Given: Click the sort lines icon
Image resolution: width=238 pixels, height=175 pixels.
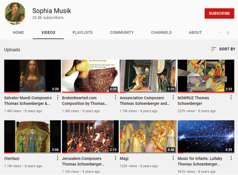Looking at the screenshot, I should (x=214, y=49).
